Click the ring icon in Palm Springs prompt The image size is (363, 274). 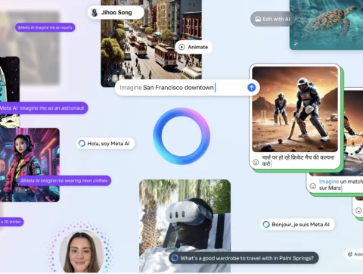click(x=175, y=258)
